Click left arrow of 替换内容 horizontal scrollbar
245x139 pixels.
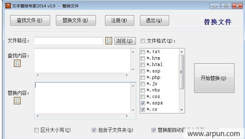point(38,116)
